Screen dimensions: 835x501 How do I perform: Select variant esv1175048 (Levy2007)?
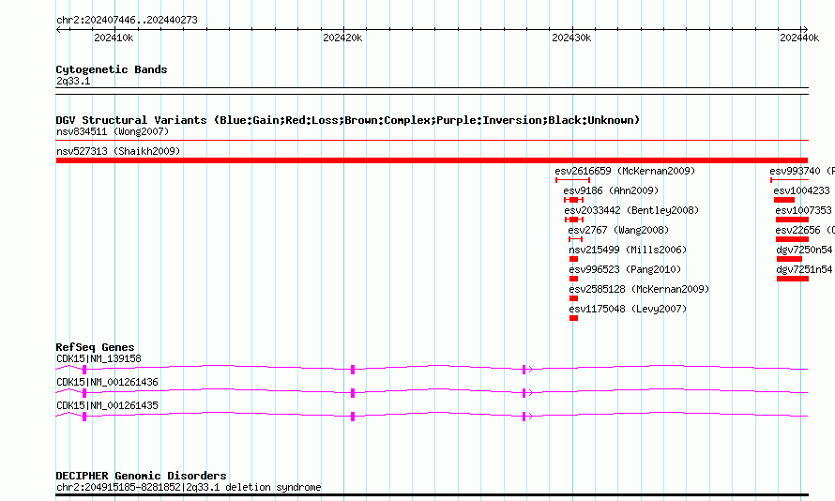pos(628,309)
